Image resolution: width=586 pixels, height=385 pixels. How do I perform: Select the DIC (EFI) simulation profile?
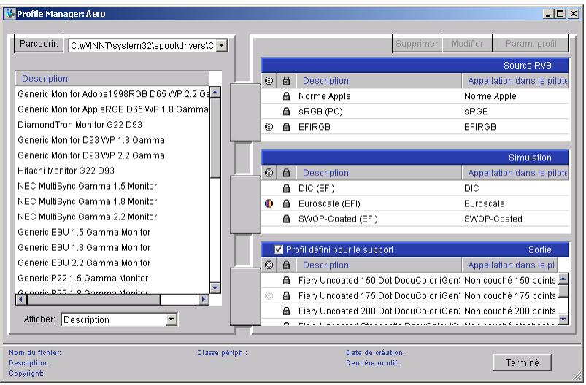tap(415, 188)
